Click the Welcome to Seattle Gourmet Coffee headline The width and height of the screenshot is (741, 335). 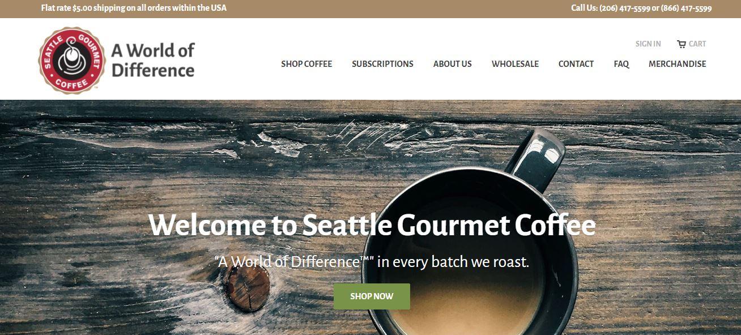coord(372,224)
